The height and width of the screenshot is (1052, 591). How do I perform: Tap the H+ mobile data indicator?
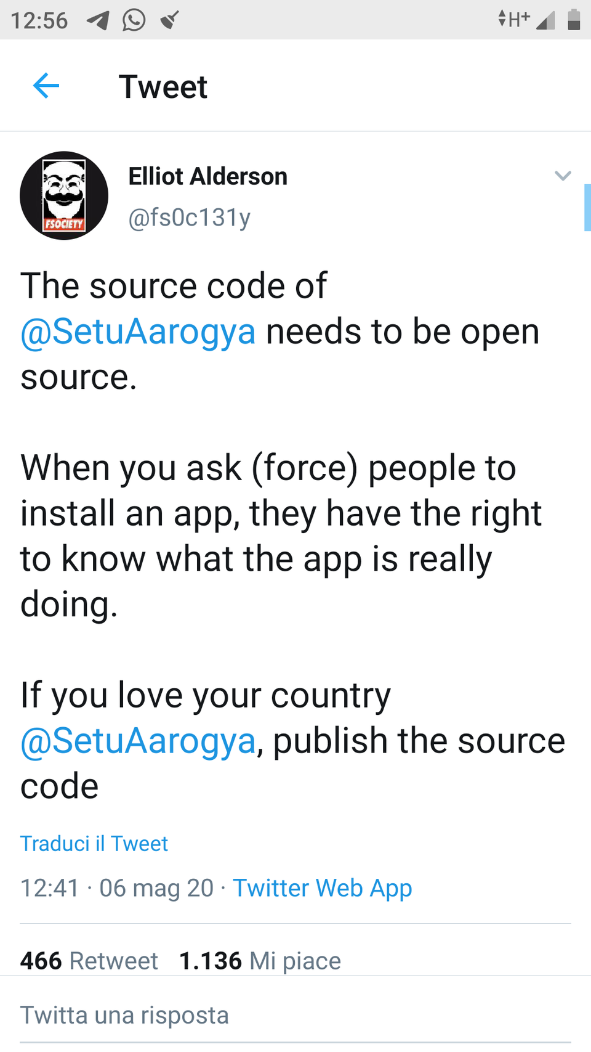[x=515, y=19]
